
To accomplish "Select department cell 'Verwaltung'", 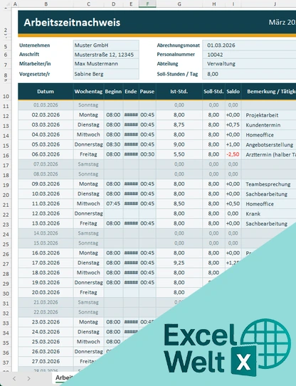I will [249, 64].
